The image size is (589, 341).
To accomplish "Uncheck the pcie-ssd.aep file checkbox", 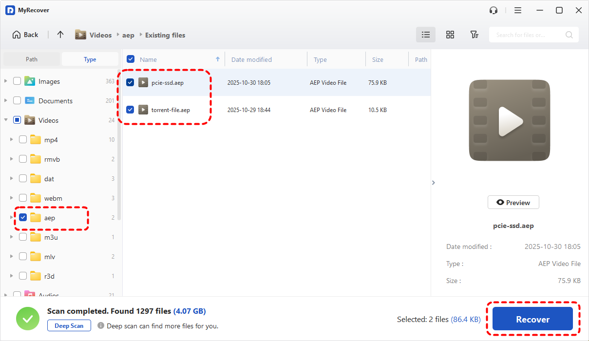I will point(130,82).
